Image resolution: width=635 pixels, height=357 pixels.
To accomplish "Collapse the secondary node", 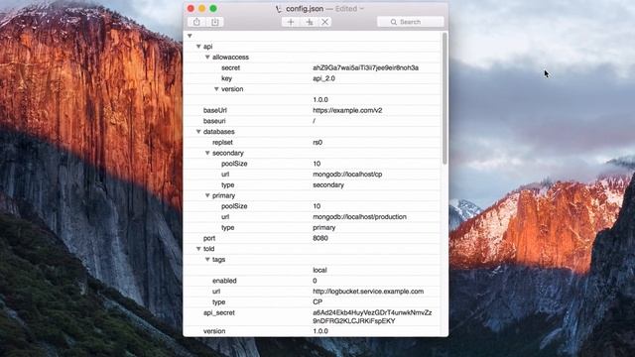I will point(207,153).
